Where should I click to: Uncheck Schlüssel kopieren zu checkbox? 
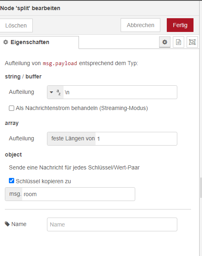(11, 180)
